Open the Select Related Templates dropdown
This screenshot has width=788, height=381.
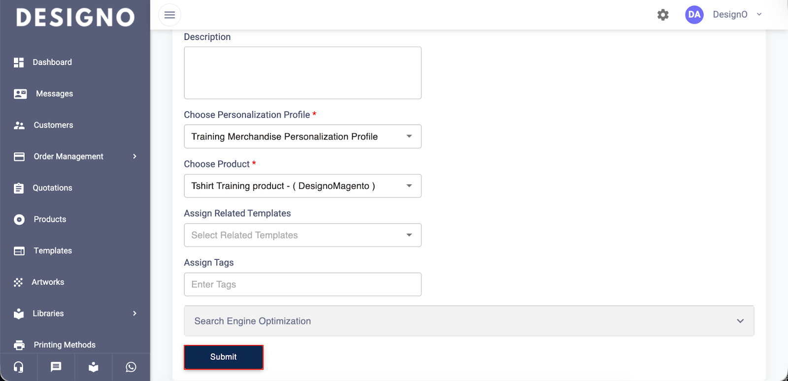click(302, 235)
